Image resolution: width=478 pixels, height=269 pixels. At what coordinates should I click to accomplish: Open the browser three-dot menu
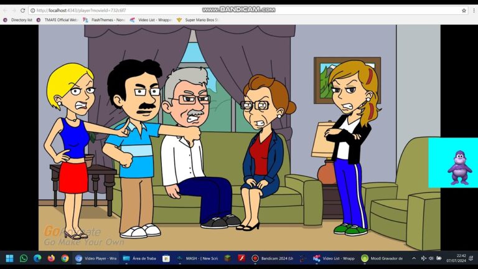(474, 11)
